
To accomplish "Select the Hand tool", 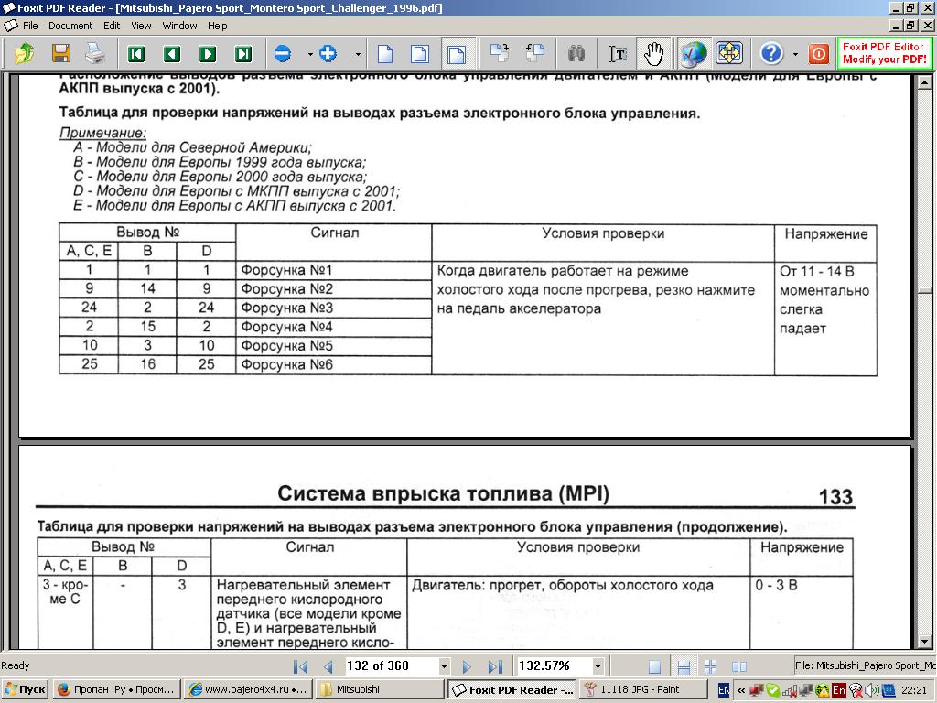I will tap(653, 54).
